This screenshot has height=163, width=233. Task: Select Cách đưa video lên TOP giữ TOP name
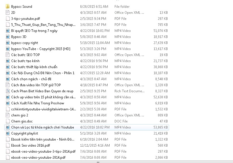click(36, 85)
